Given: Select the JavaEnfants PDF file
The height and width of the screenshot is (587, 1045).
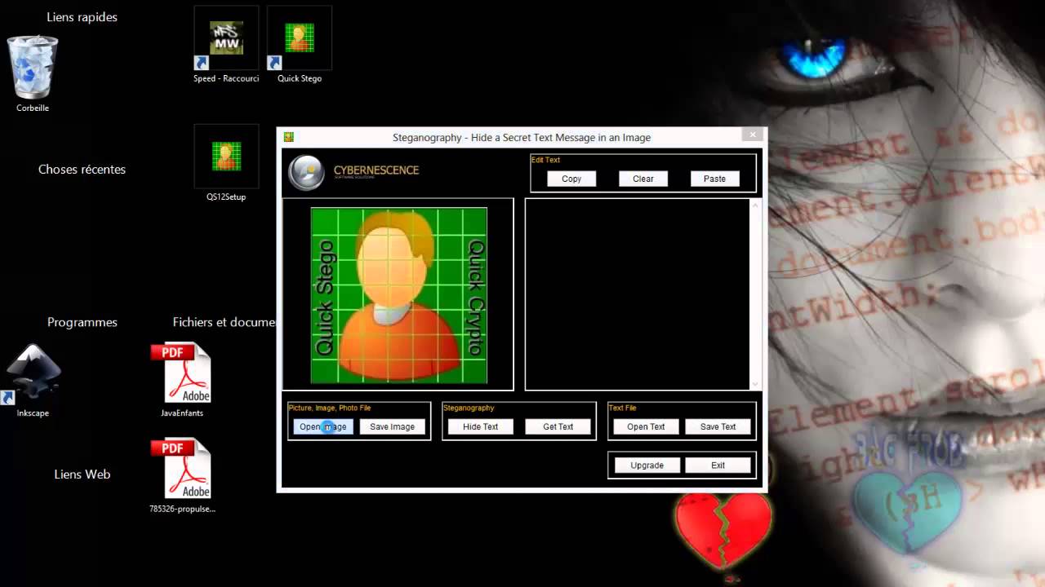Looking at the screenshot, I should pyautogui.click(x=182, y=379).
